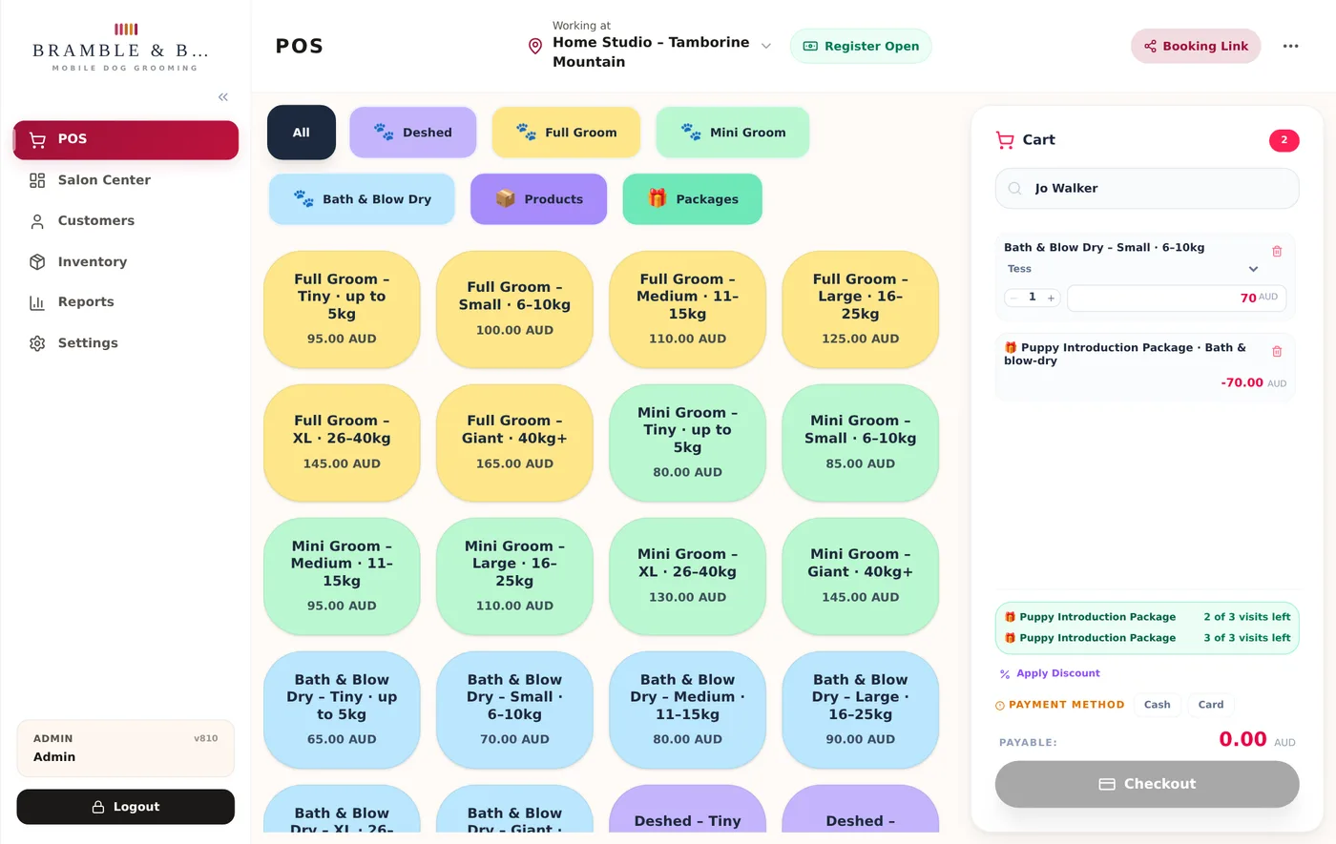Select Card payment method
The image size is (1336, 844).
click(x=1211, y=705)
